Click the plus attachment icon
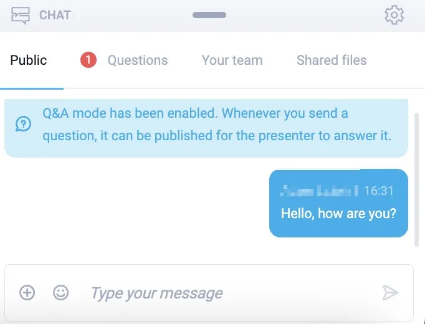 tap(27, 293)
